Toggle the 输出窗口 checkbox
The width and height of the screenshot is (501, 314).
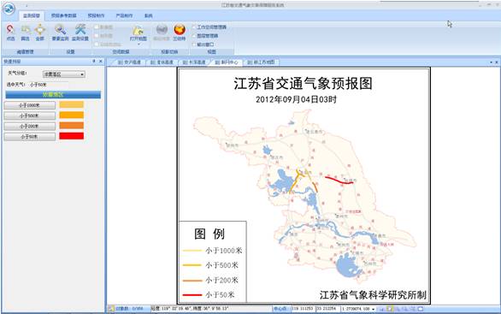click(x=194, y=44)
